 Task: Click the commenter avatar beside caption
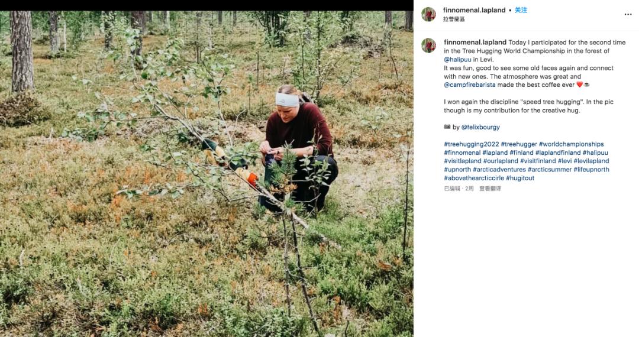[428, 46]
